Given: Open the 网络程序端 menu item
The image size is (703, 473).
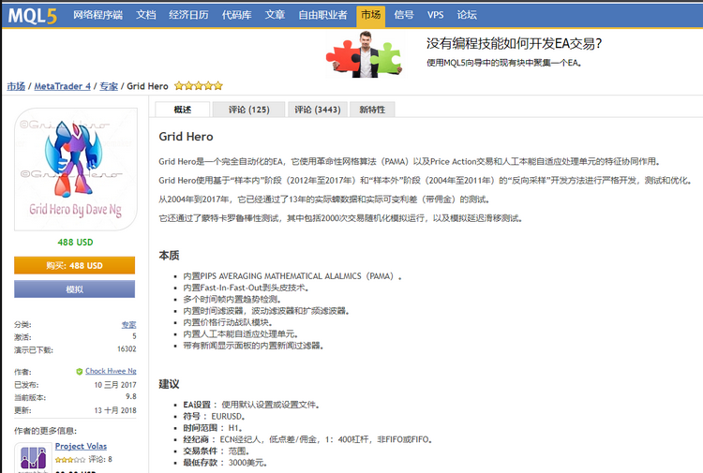Looking at the screenshot, I should (x=97, y=15).
